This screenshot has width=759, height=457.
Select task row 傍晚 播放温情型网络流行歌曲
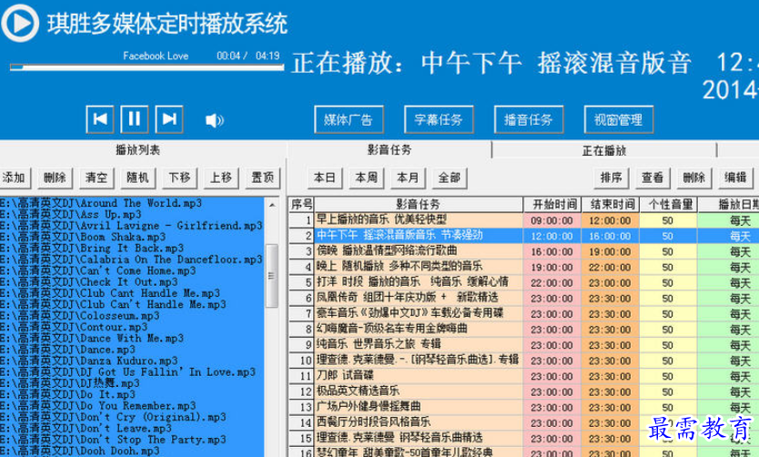(419, 251)
